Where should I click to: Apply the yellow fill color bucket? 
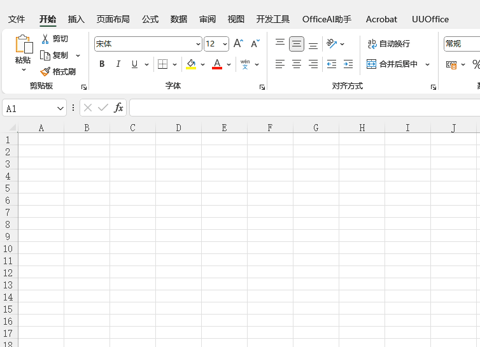click(x=191, y=64)
